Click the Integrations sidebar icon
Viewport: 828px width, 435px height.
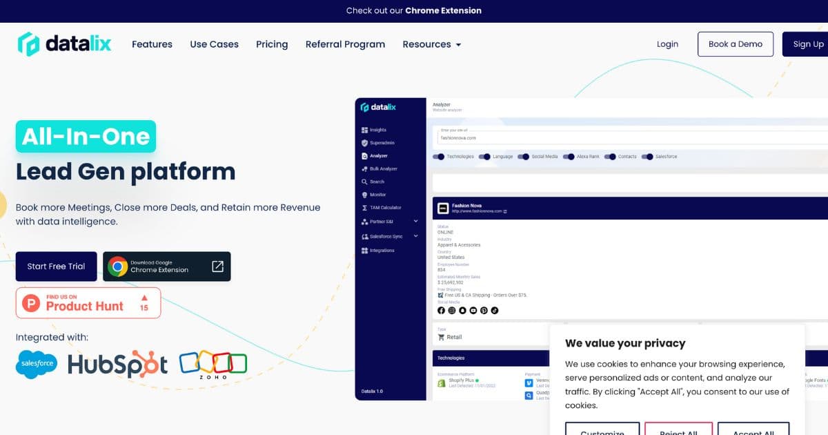coord(365,251)
